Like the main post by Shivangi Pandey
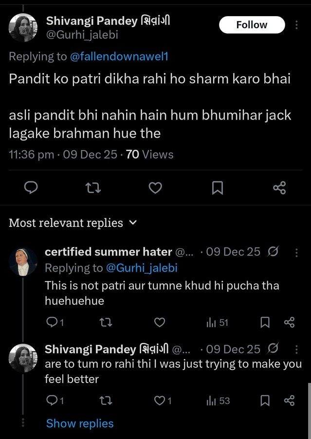This screenshot has height=439, width=311. [155, 187]
